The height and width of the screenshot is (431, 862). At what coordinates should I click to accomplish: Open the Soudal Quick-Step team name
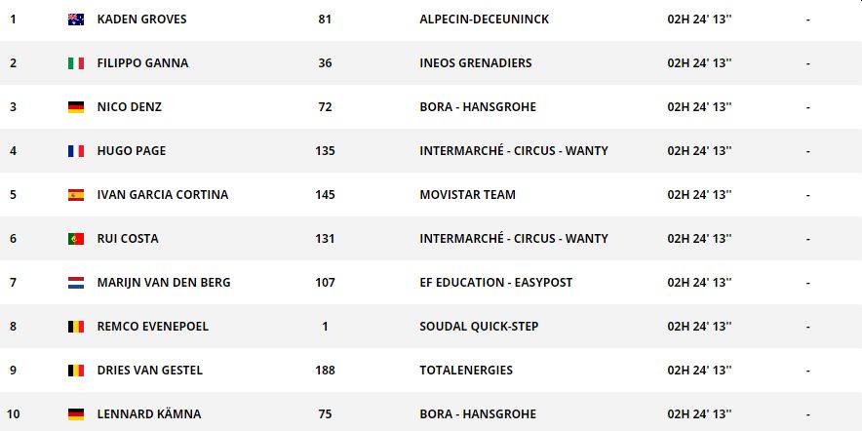coord(479,327)
